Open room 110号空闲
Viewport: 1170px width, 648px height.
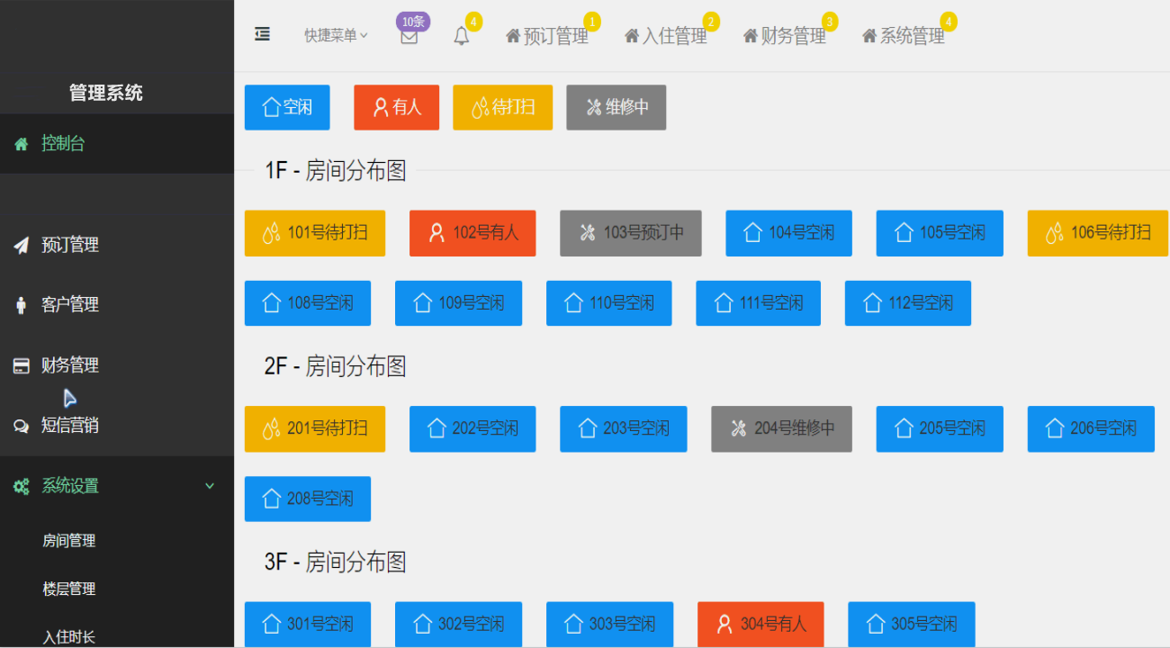tap(609, 303)
